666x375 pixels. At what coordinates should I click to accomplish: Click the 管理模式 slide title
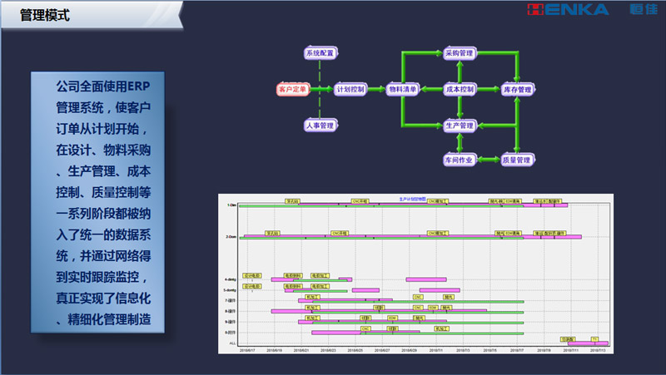click(x=46, y=14)
